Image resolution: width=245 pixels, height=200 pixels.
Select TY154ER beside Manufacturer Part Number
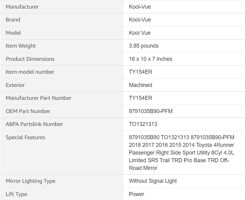point(140,98)
